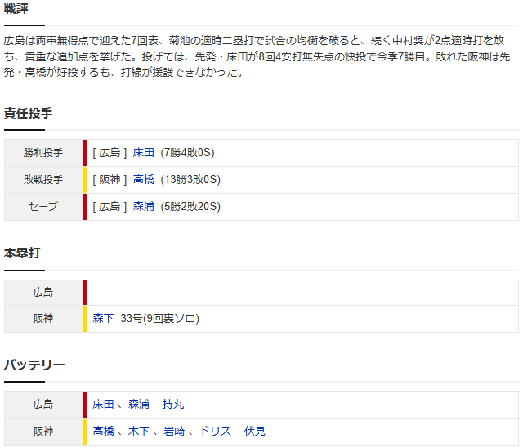
Task: Open home run hitter 森下 link
Action: [103, 318]
